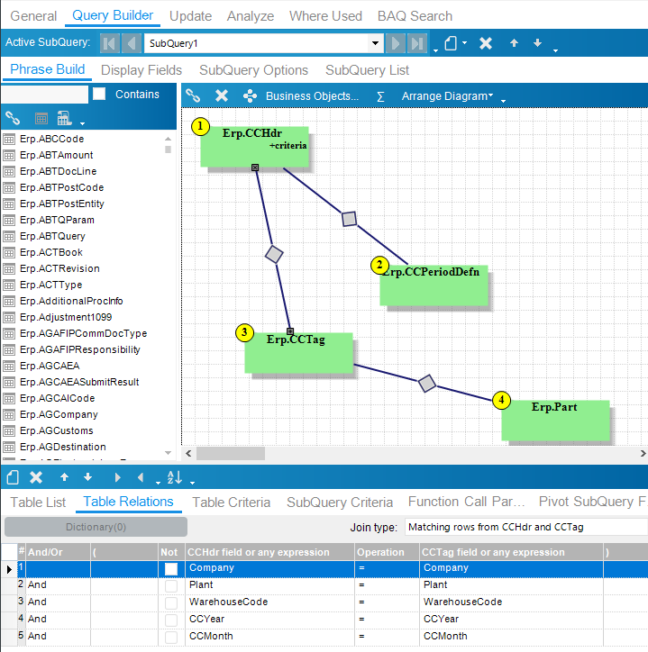This screenshot has width=648, height=652.
Task: Click the new subquery page icon
Action: [451, 43]
